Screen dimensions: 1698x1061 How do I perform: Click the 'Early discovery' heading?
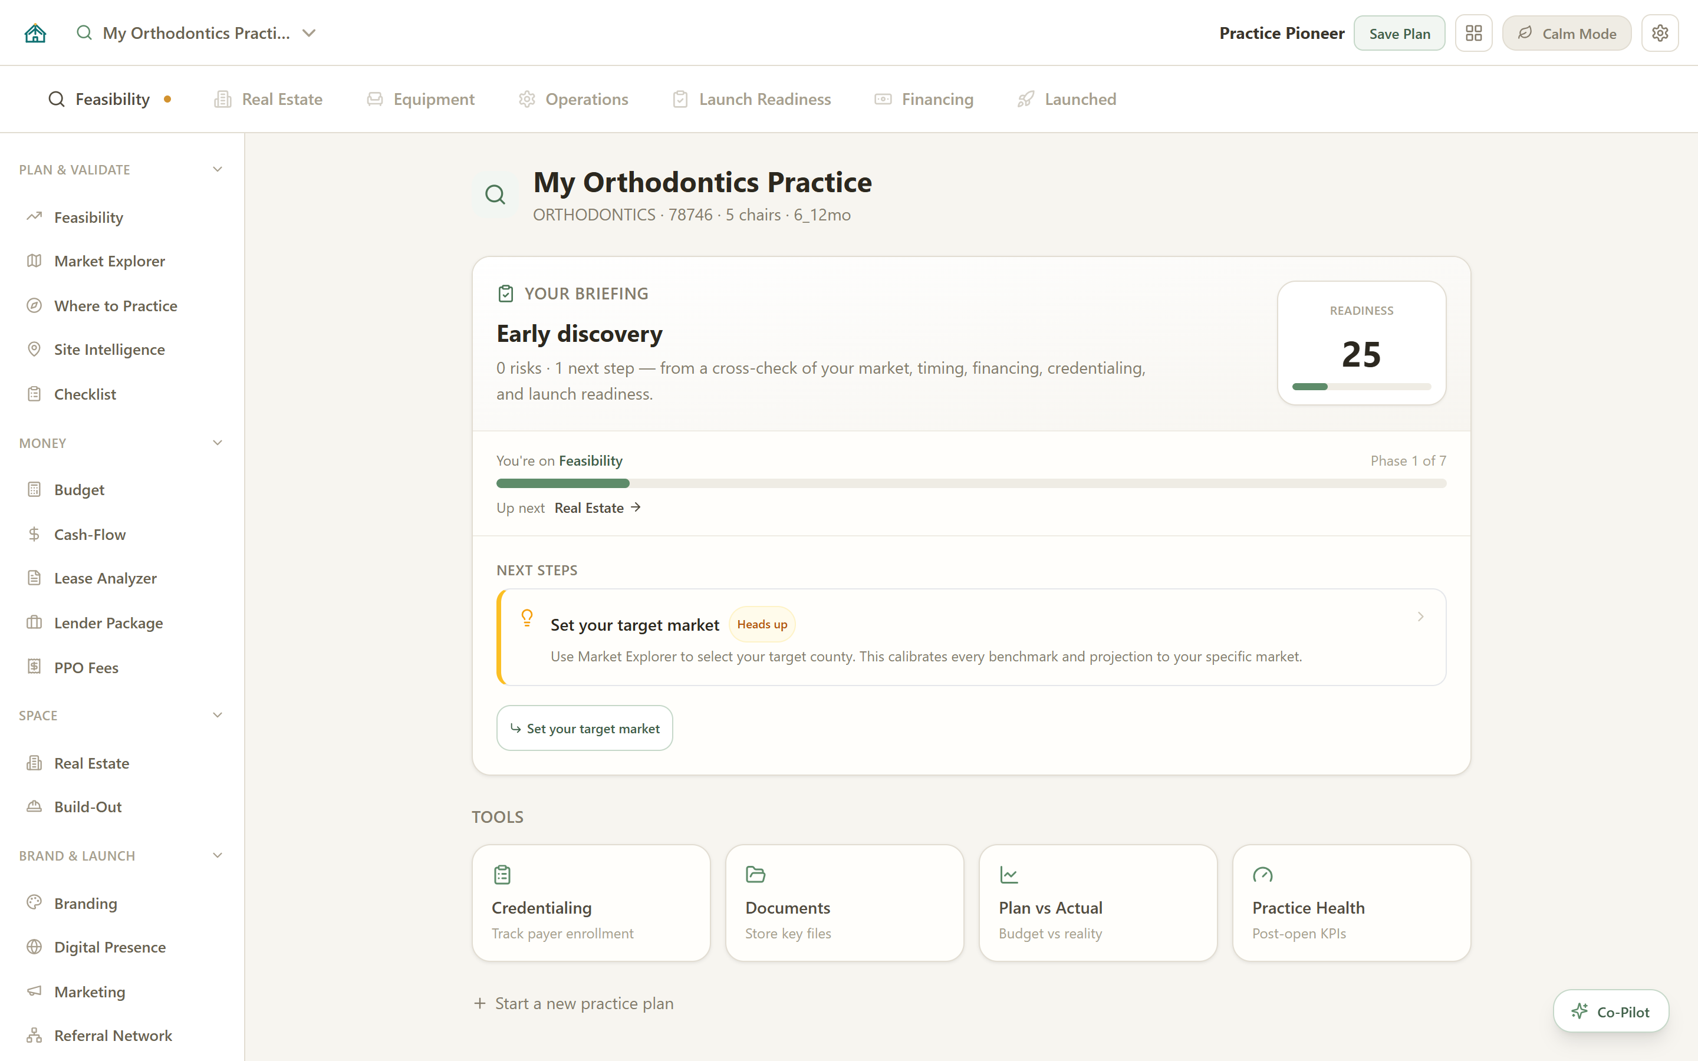(579, 334)
